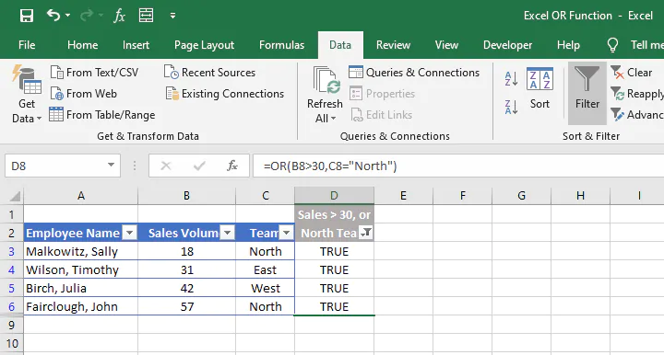Open the Name Box dropdown arrow
Screen dimensions: 664x355
pos(111,165)
